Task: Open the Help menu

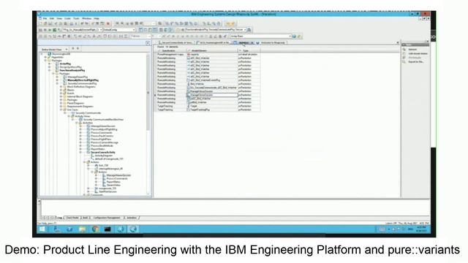Action: point(97,18)
